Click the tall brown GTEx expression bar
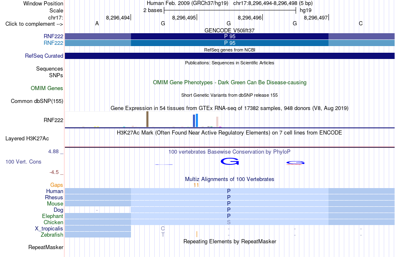This screenshot has width=395, height=257. coord(147,119)
